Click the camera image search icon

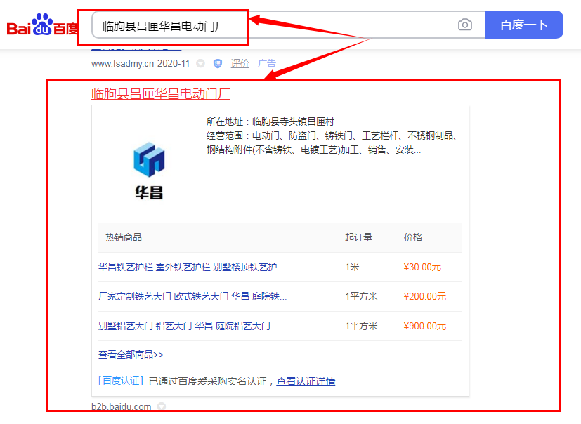point(465,25)
